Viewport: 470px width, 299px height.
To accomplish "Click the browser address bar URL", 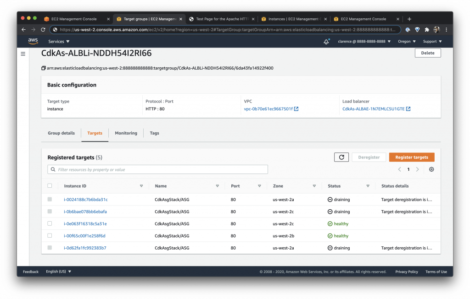I will tap(228, 30).
